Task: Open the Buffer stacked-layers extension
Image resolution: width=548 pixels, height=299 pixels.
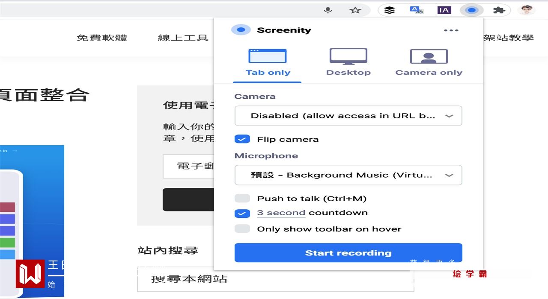Action: [x=389, y=10]
